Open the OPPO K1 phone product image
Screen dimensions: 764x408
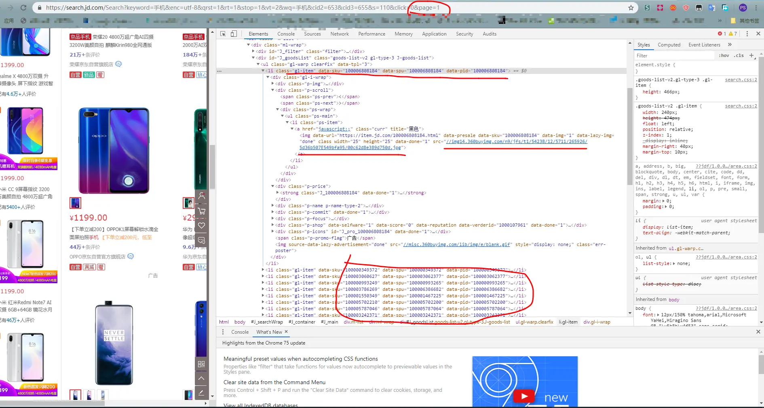tap(114, 151)
